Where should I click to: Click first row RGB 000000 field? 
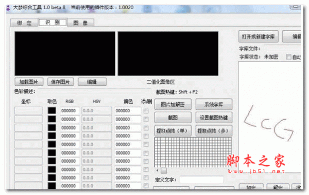click(70, 111)
